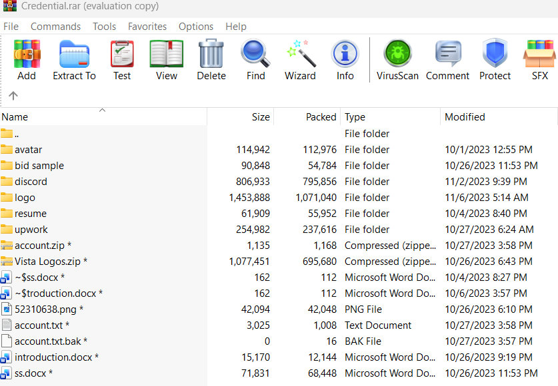Show archive Info icon
Image resolution: width=558 pixels, height=386 pixels.
(345, 53)
